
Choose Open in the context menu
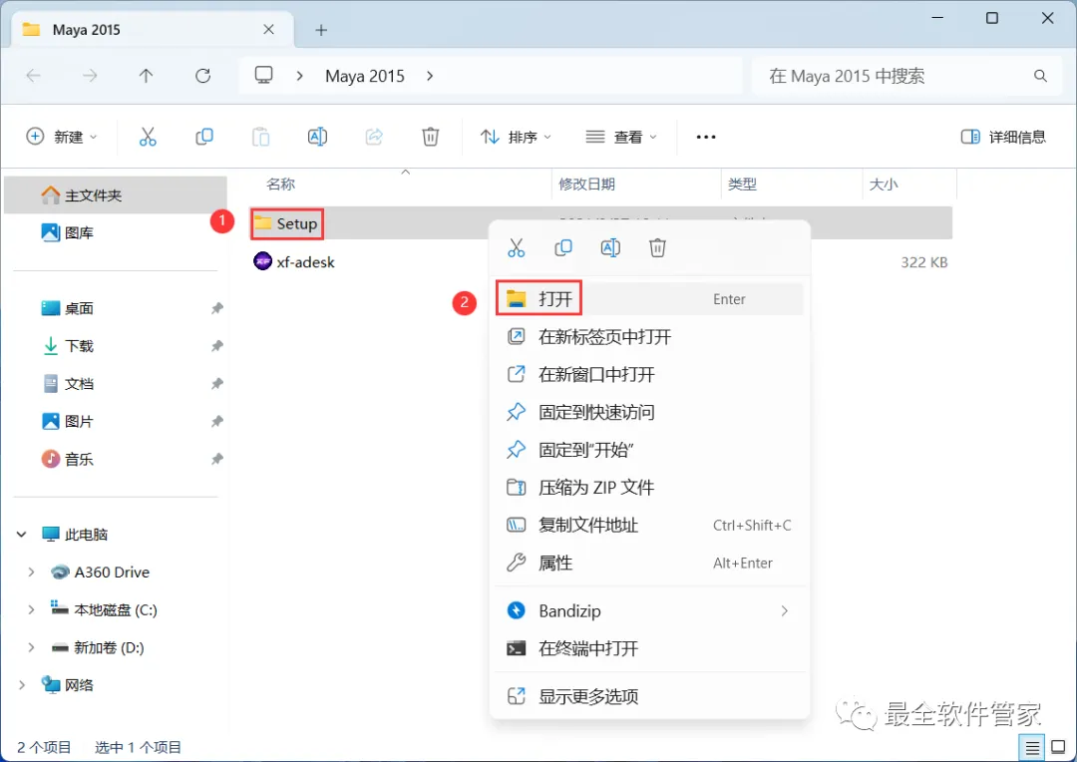coord(648,299)
